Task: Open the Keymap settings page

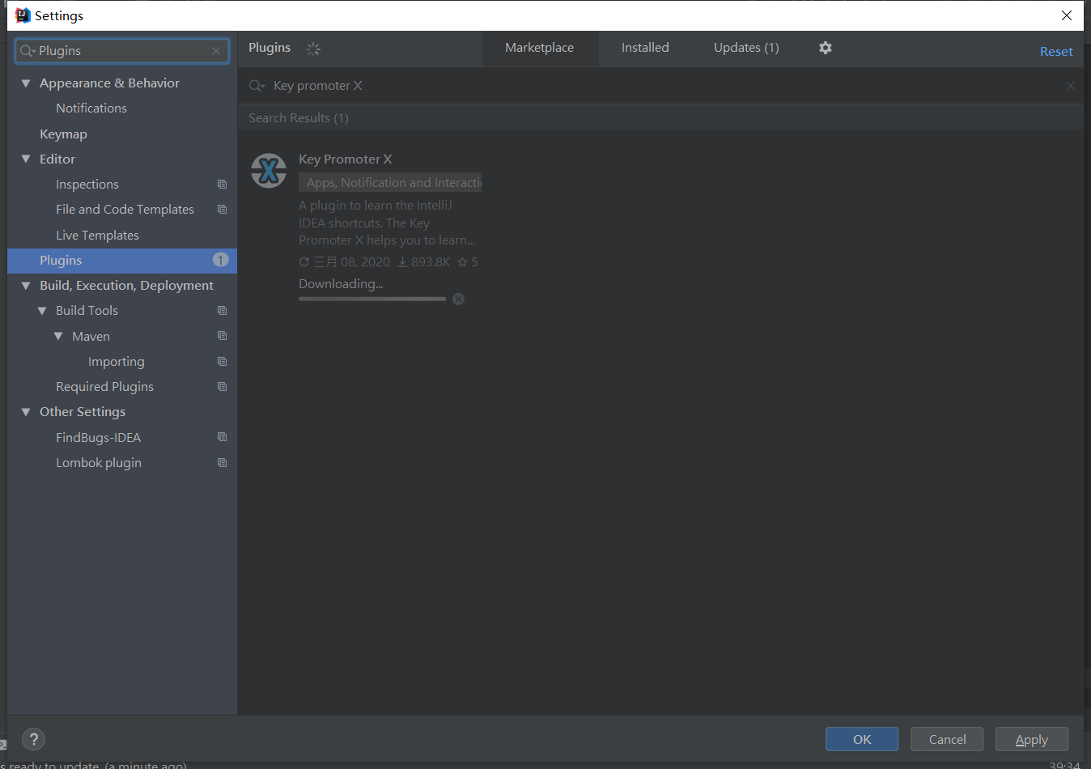Action: click(63, 134)
